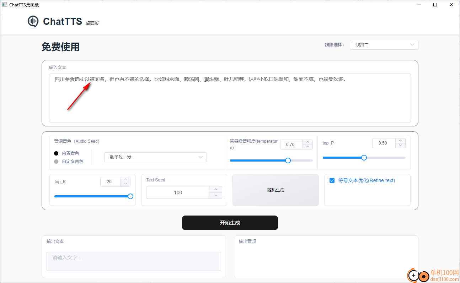
Task: Minimize the ChatTTS桌面版 window
Action: 419,5
